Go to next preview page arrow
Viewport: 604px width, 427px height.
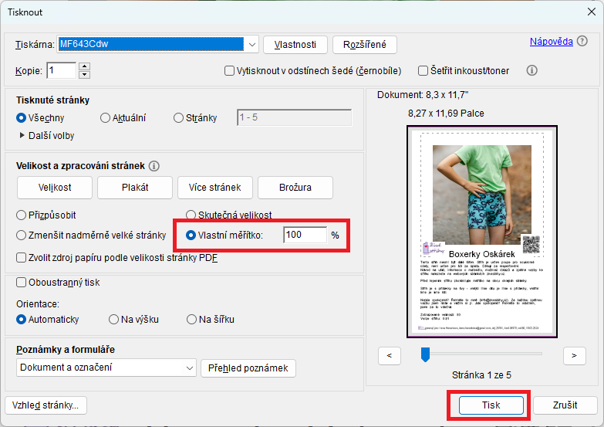click(x=574, y=355)
